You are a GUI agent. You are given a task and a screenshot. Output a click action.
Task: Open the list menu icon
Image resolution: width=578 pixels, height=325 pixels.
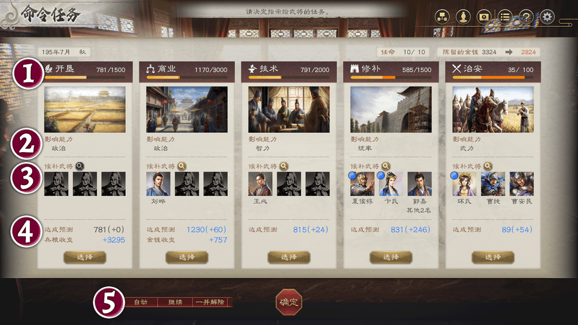click(505, 17)
